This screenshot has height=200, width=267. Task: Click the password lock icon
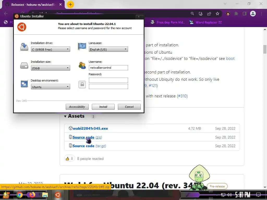pos(82,84)
